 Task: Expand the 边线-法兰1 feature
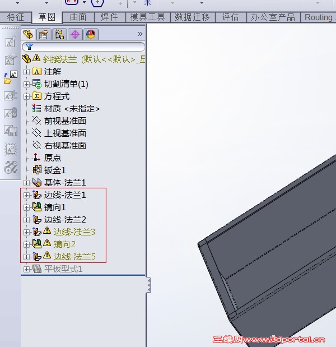[26, 196]
